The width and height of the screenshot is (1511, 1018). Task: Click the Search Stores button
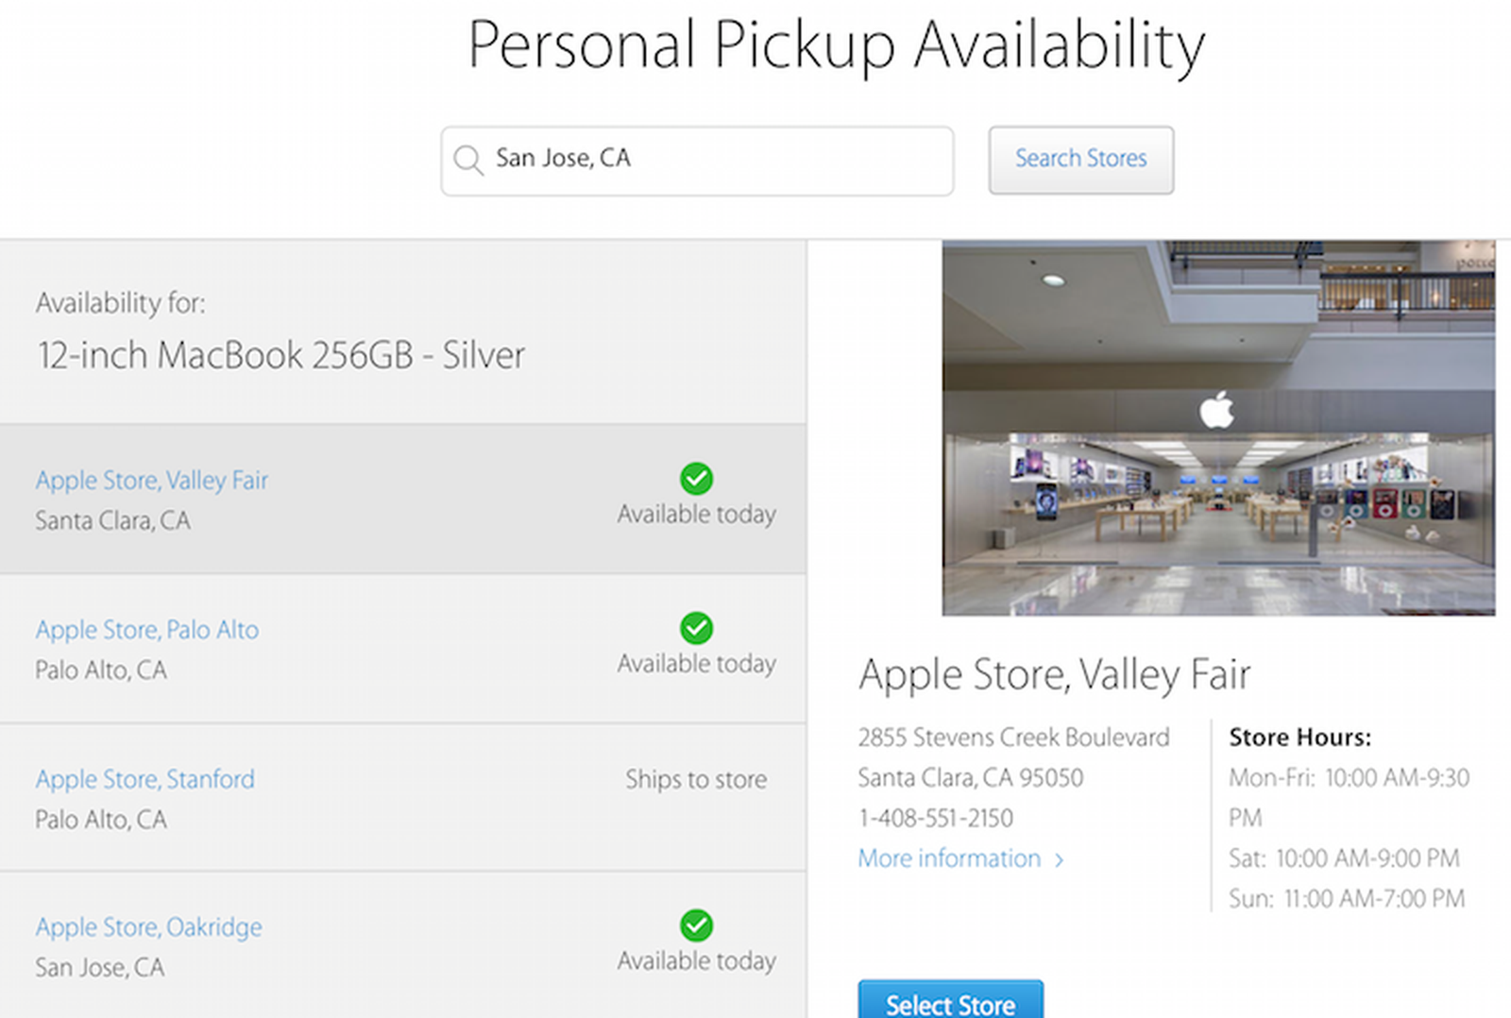tap(1080, 160)
